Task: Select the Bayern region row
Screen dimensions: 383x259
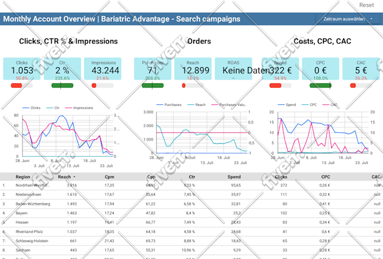Action: coord(191,213)
